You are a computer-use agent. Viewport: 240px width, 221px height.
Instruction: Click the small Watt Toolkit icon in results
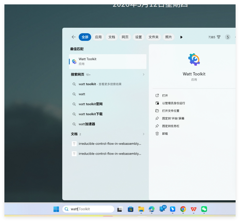pyautogui.click(x=74, y=61)
